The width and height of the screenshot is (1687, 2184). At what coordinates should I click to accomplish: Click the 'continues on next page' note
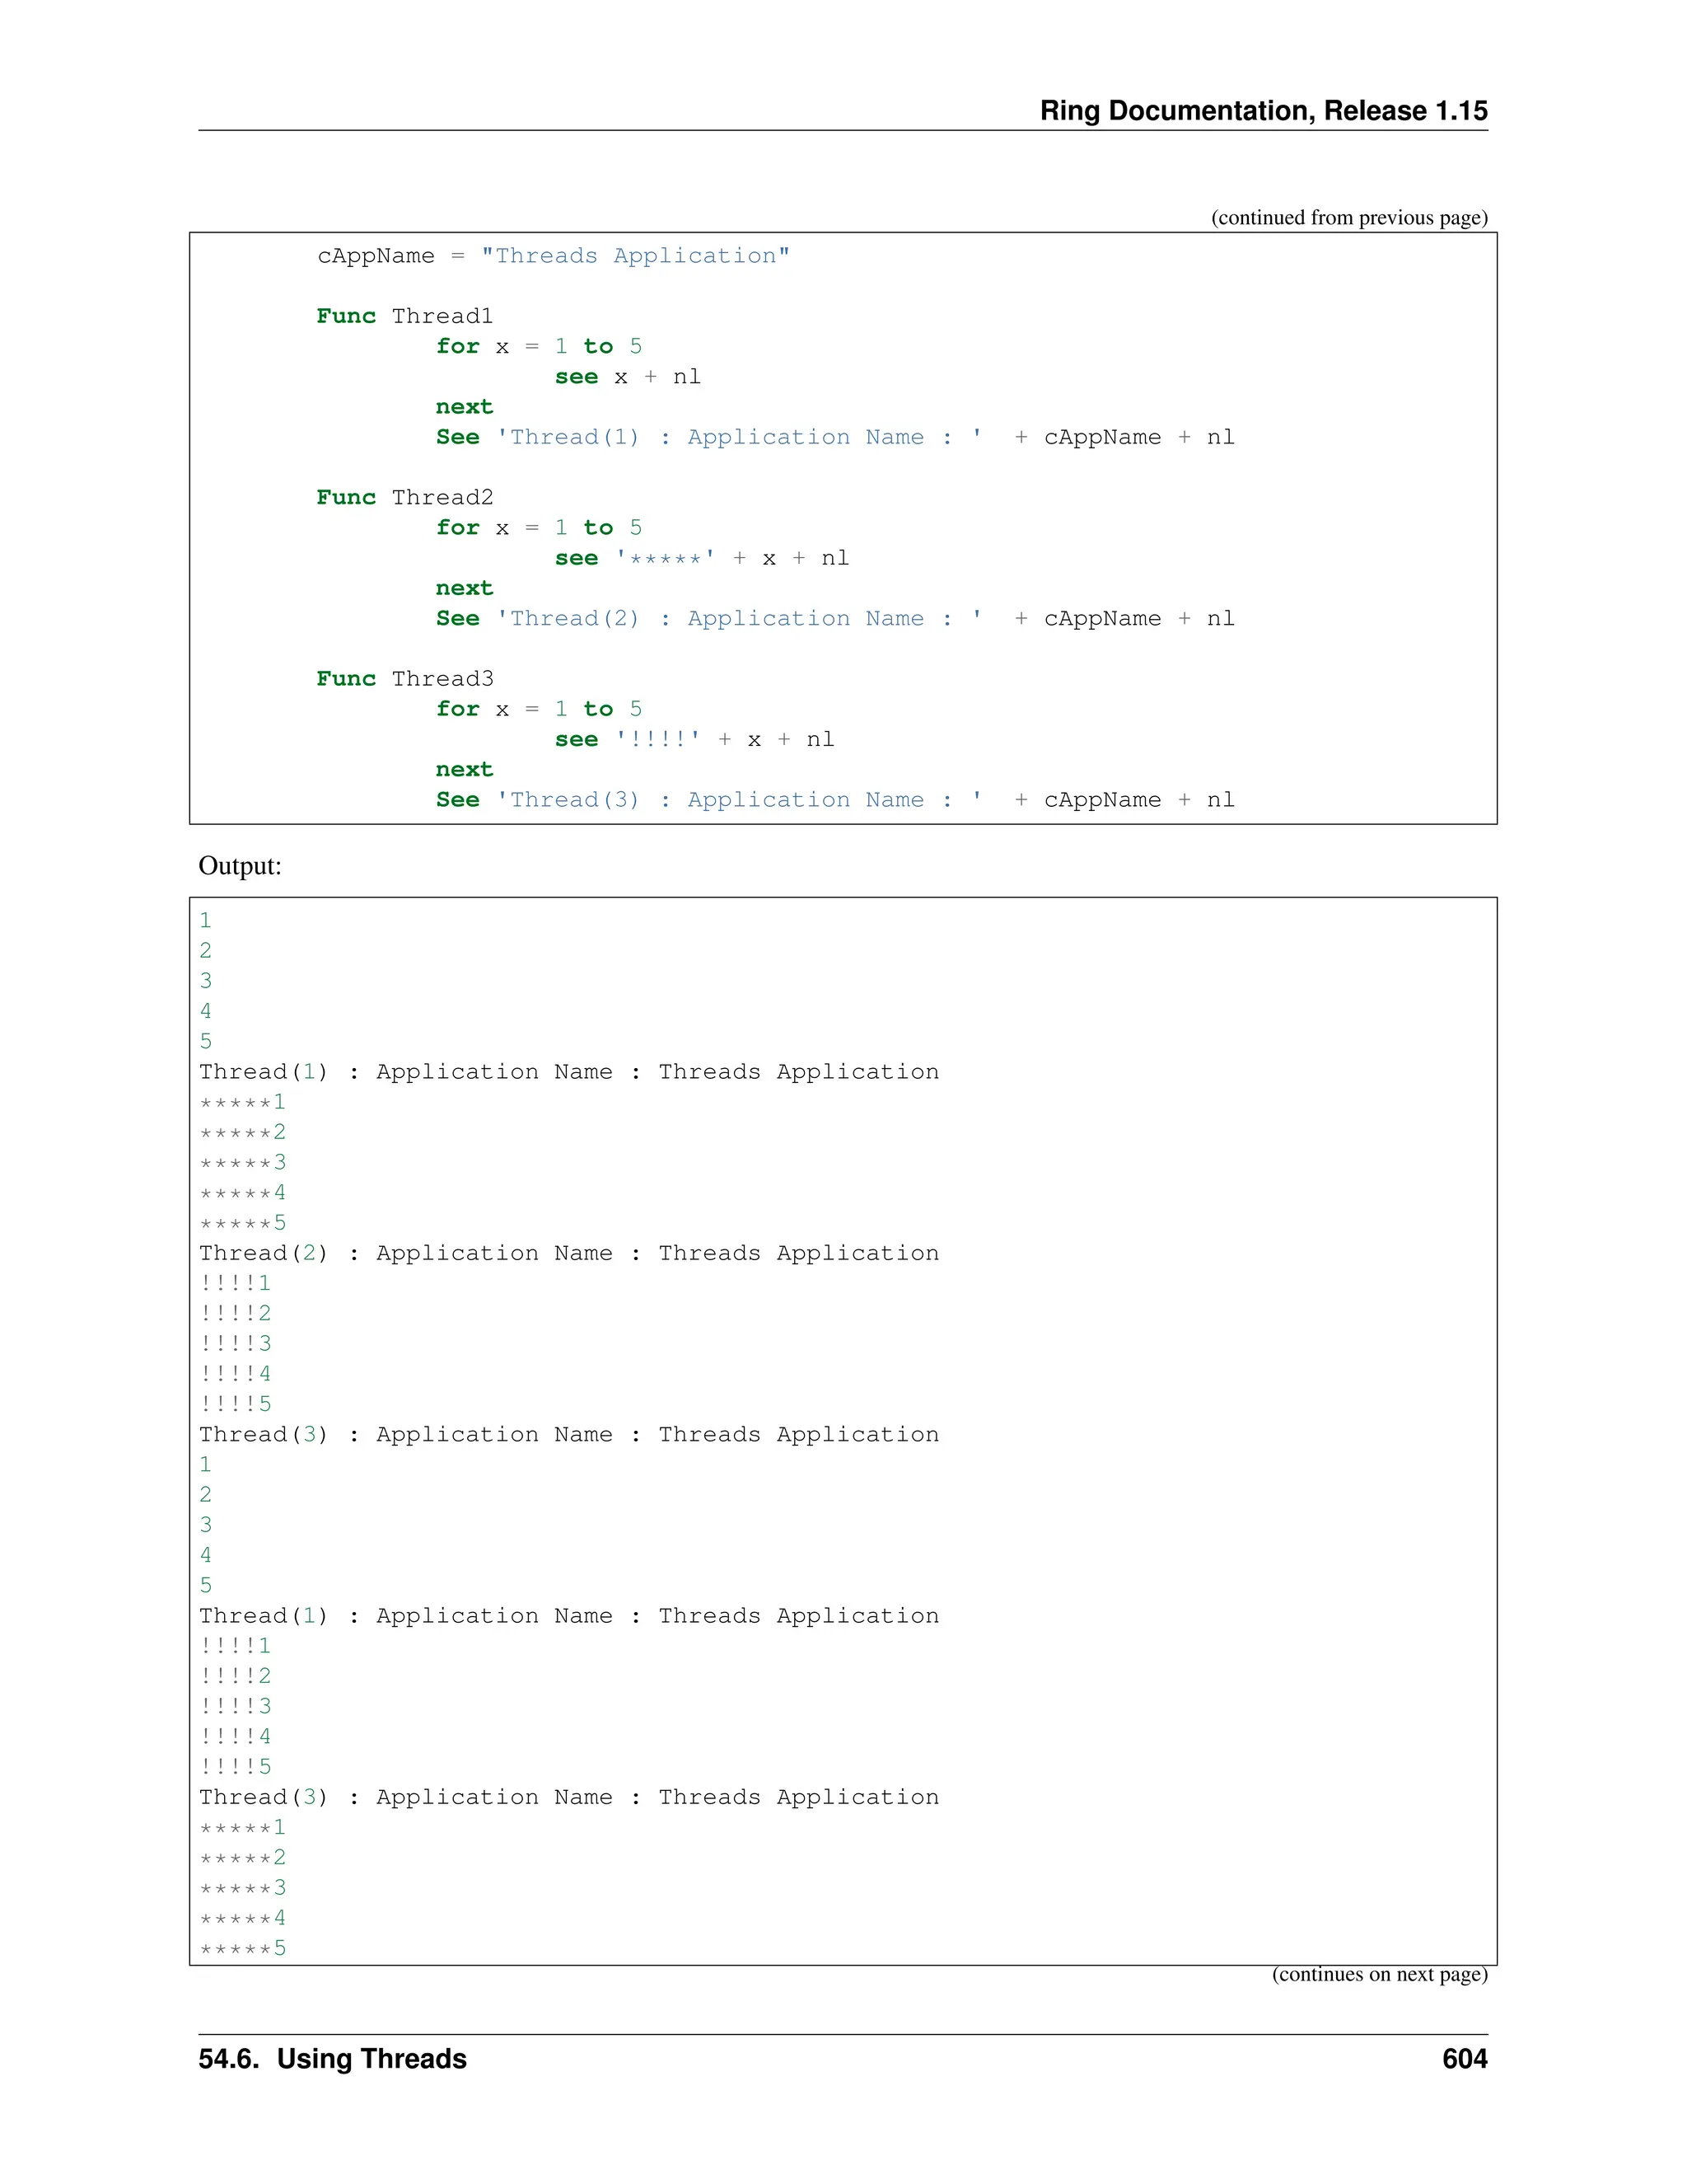coord(1378,1975)
